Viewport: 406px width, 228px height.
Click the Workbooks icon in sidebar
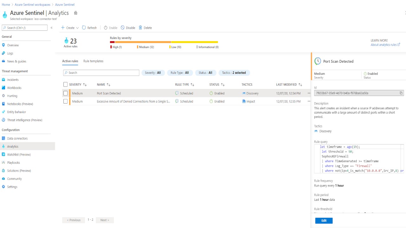[3, 88]
